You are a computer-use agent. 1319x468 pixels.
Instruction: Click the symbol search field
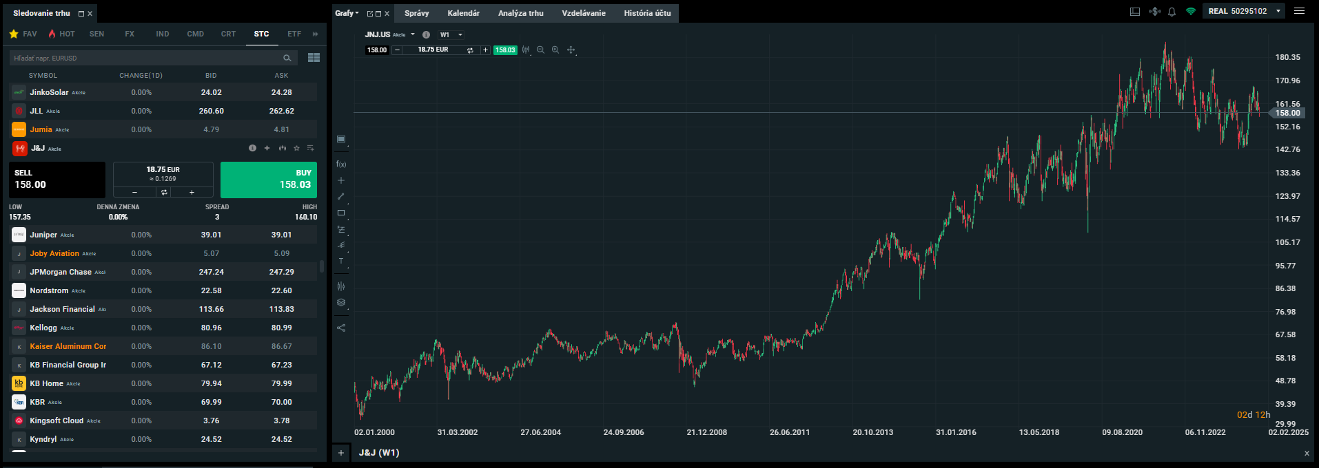146,58
